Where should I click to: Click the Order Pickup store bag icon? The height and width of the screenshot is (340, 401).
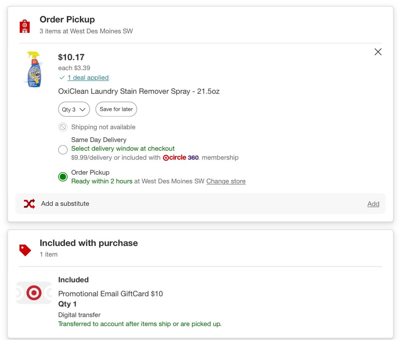[x=25, y=26]
